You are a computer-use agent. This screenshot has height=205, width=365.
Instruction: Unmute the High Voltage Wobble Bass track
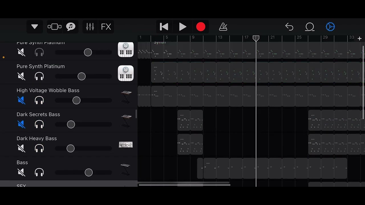pos(21,100)
